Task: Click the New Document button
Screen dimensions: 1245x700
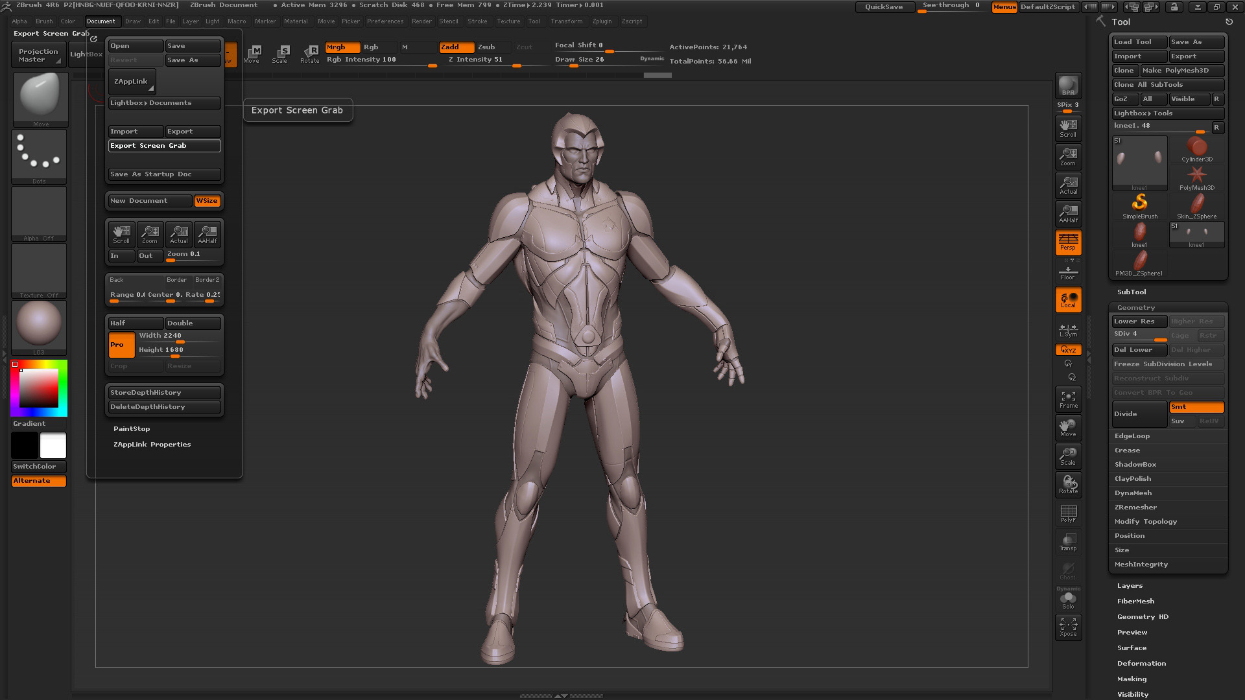Action: (x=150, y=201)
